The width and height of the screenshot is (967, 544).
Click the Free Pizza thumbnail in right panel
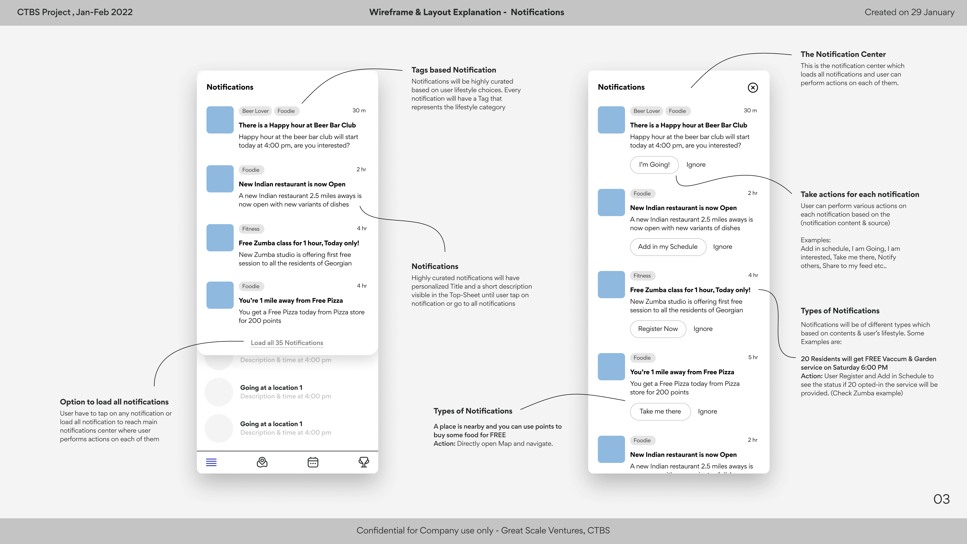point(611,367)
